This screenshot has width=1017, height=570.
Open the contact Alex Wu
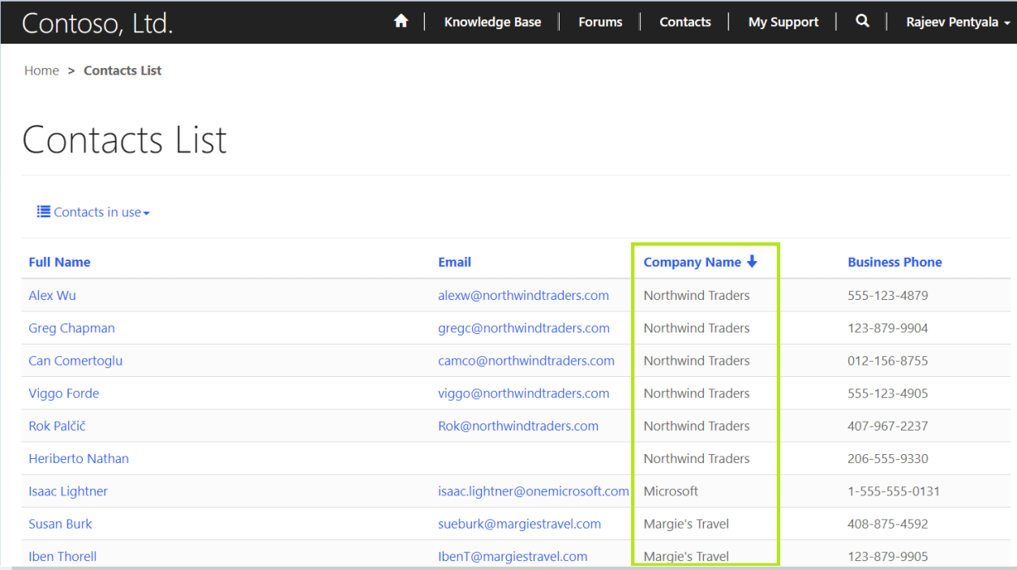click(52, 295)
